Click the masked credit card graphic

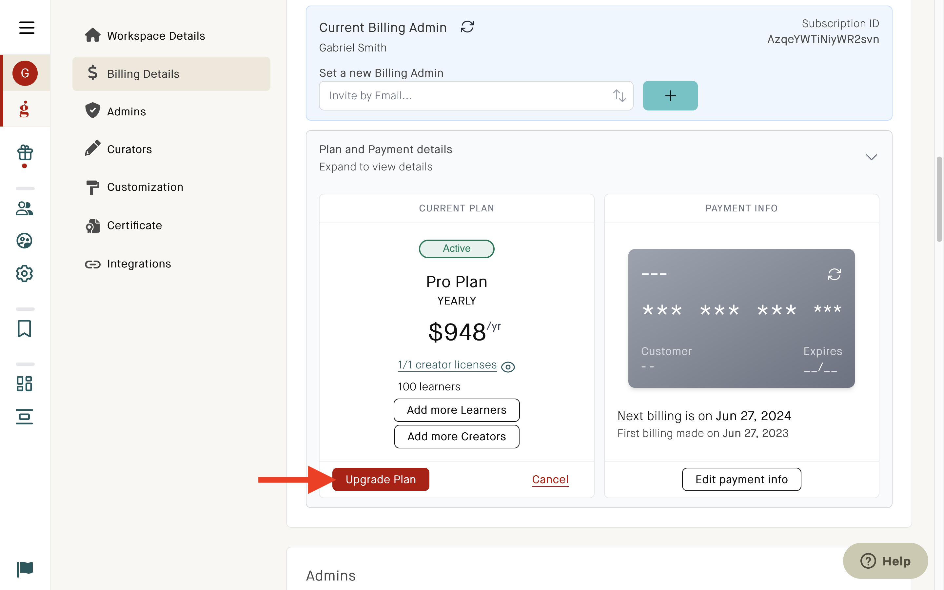pos(741,318)
